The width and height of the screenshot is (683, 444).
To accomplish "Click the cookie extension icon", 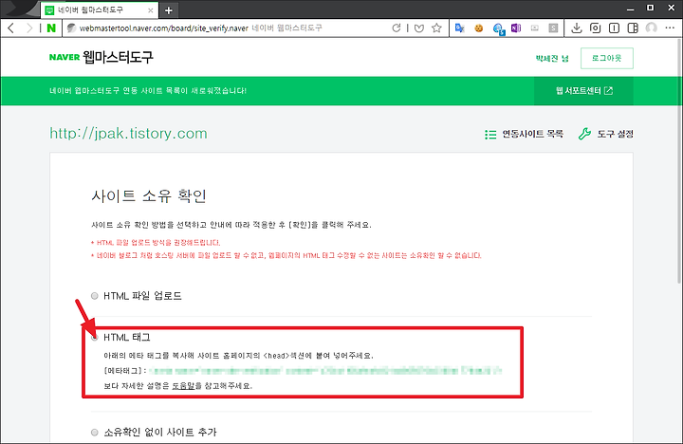I will [479, 28].
